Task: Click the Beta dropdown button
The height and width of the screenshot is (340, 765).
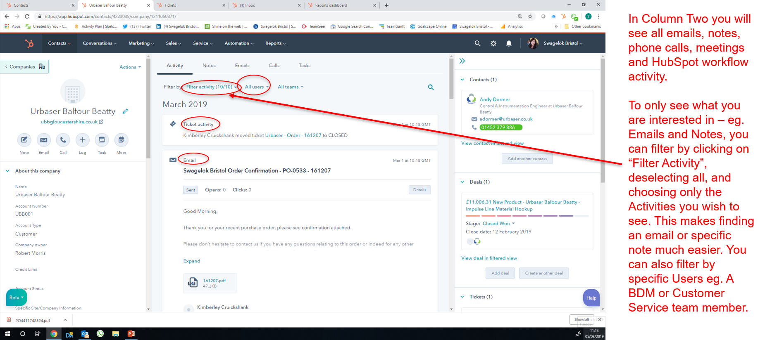Action: pyautogui.click(x=17, y=297)
